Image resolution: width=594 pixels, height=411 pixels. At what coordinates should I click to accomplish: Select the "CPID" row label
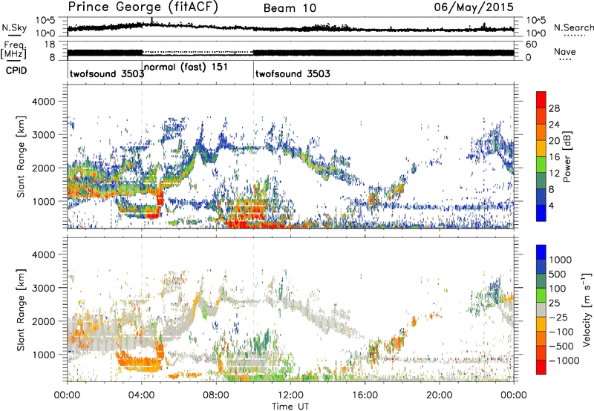16,70
